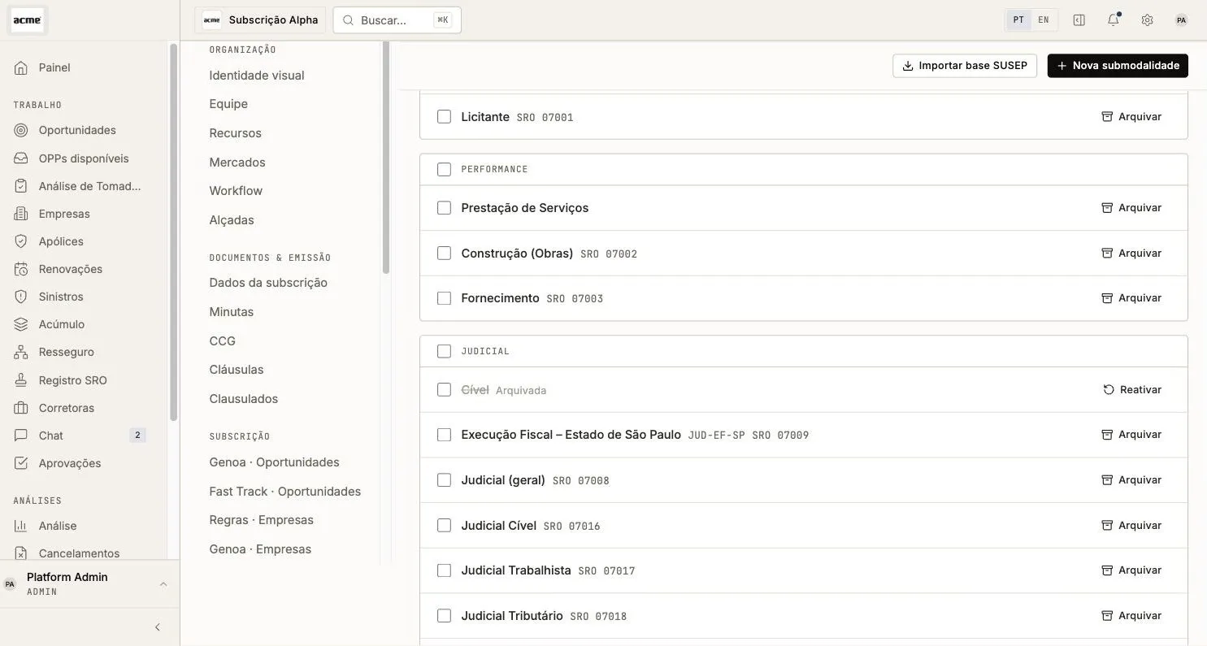
Task: Click the settings menu scrollbar
Action: click(386, 158)
